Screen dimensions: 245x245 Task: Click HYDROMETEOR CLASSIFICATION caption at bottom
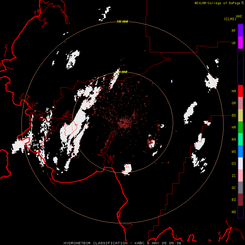(x=96, y=243)
